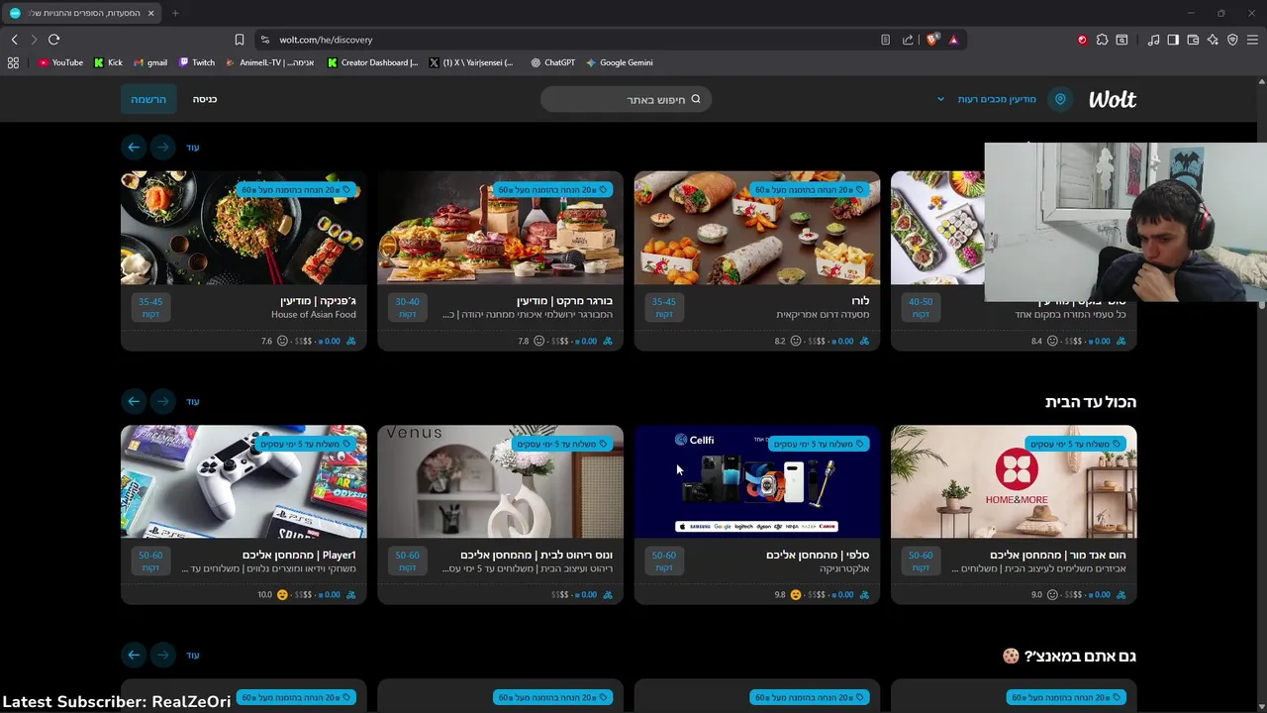Go back with the browser back arrow
This screenshot has width=1267, height=713.
click(14, 40)
